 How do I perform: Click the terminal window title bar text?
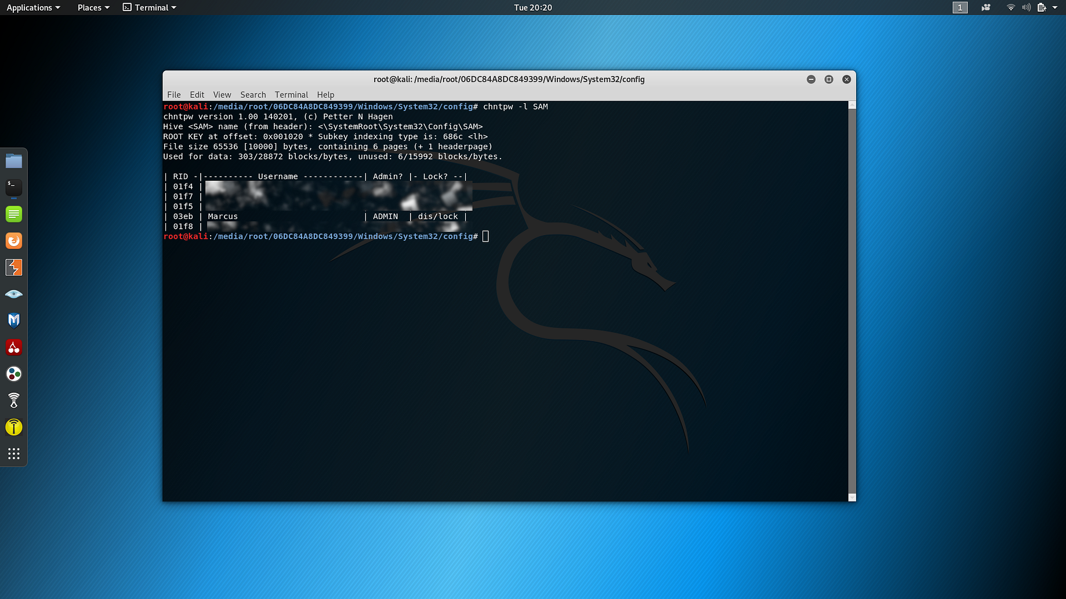(509, 79)
